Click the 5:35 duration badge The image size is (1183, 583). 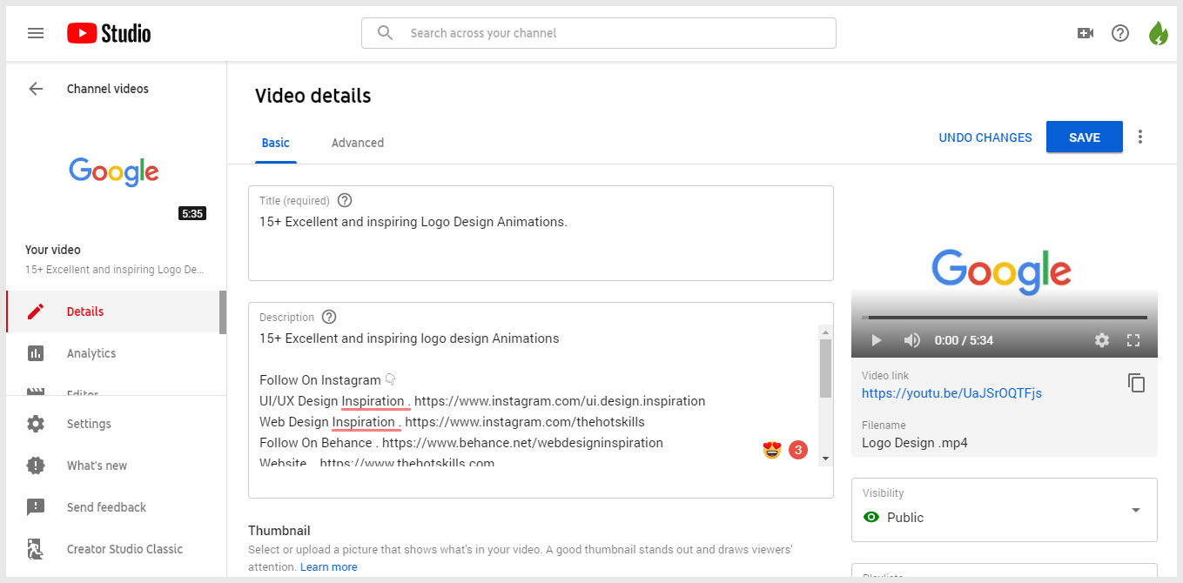[192, 213]
